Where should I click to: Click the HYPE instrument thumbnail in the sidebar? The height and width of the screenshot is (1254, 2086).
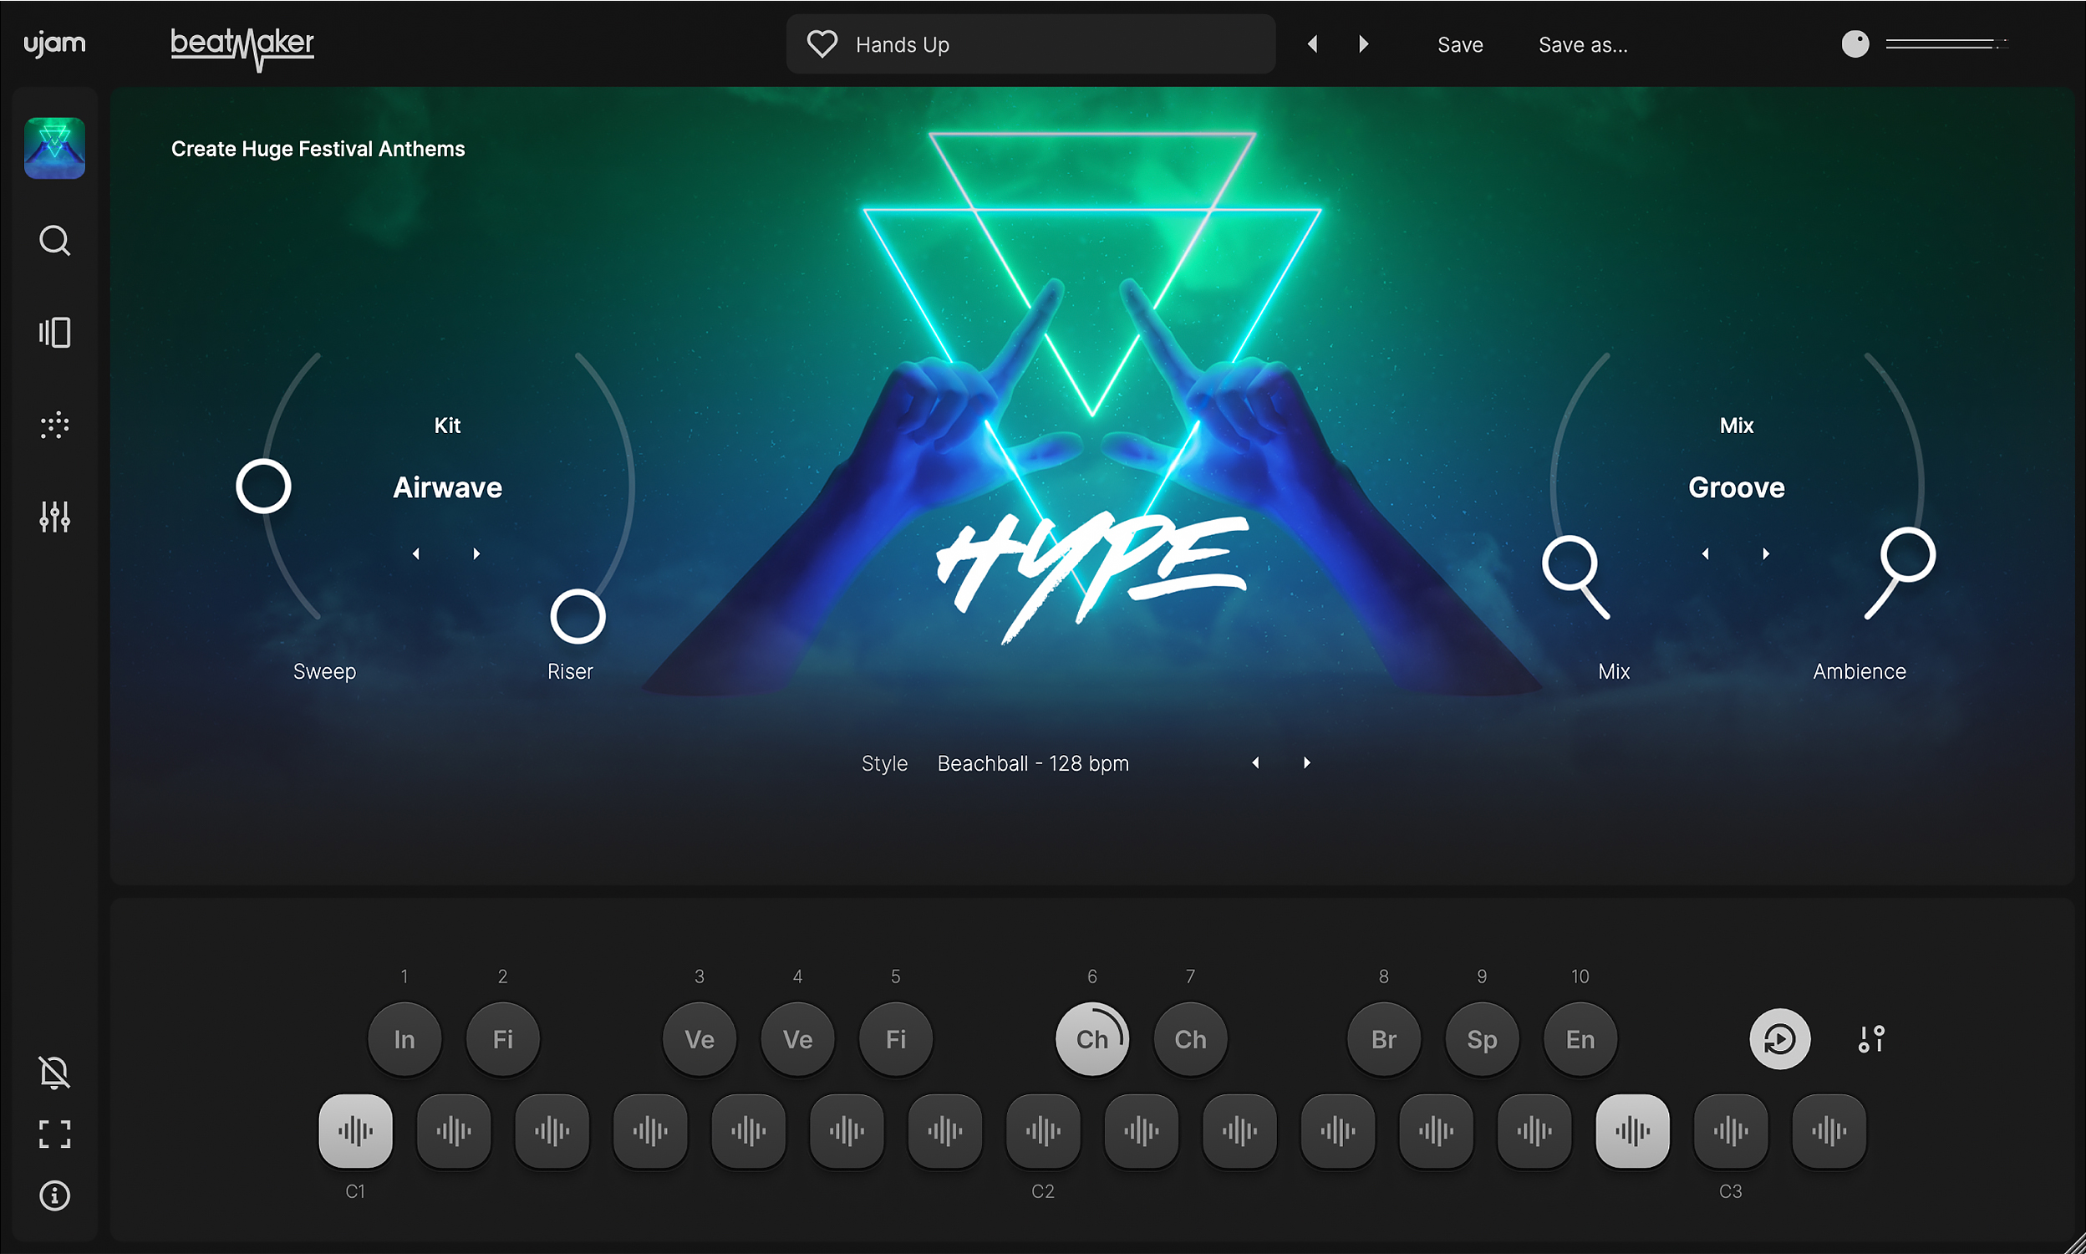pyautogui.click(x=54, y=147)
